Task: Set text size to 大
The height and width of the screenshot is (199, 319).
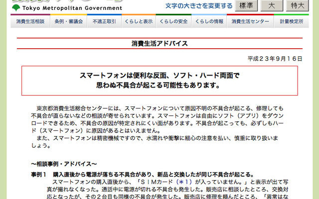Action: 272,5
